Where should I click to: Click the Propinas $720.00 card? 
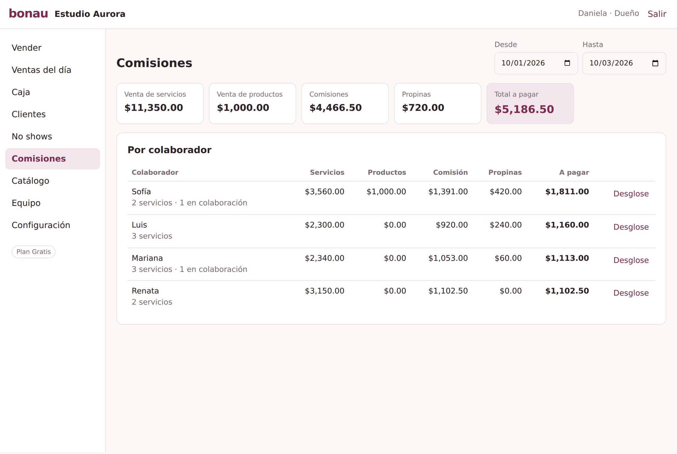pyautogui.click(x=437, y=103)
